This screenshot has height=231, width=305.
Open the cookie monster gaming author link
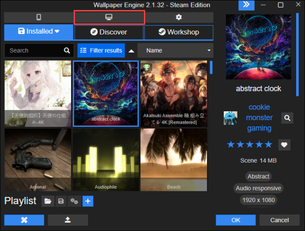pyautogui.click(x=259, y=117)
